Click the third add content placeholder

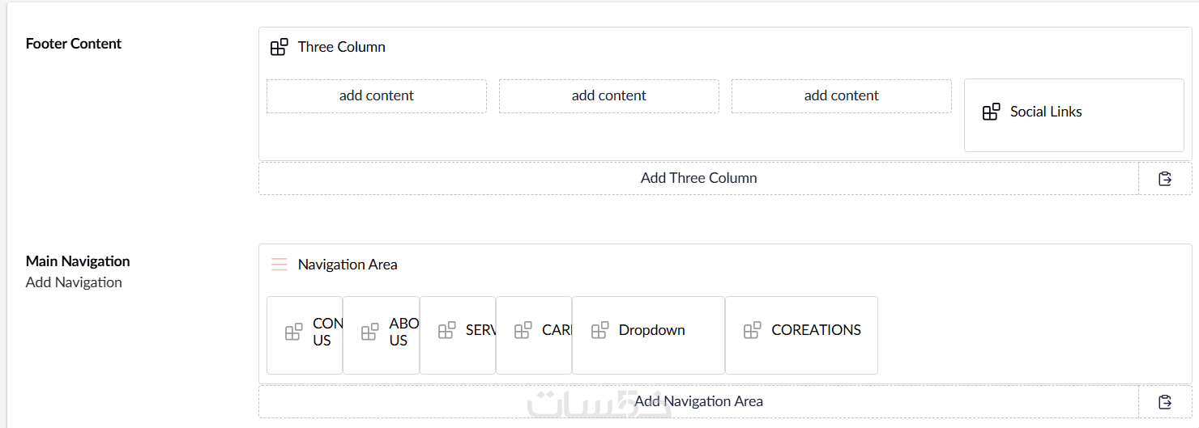click(842, 95)
